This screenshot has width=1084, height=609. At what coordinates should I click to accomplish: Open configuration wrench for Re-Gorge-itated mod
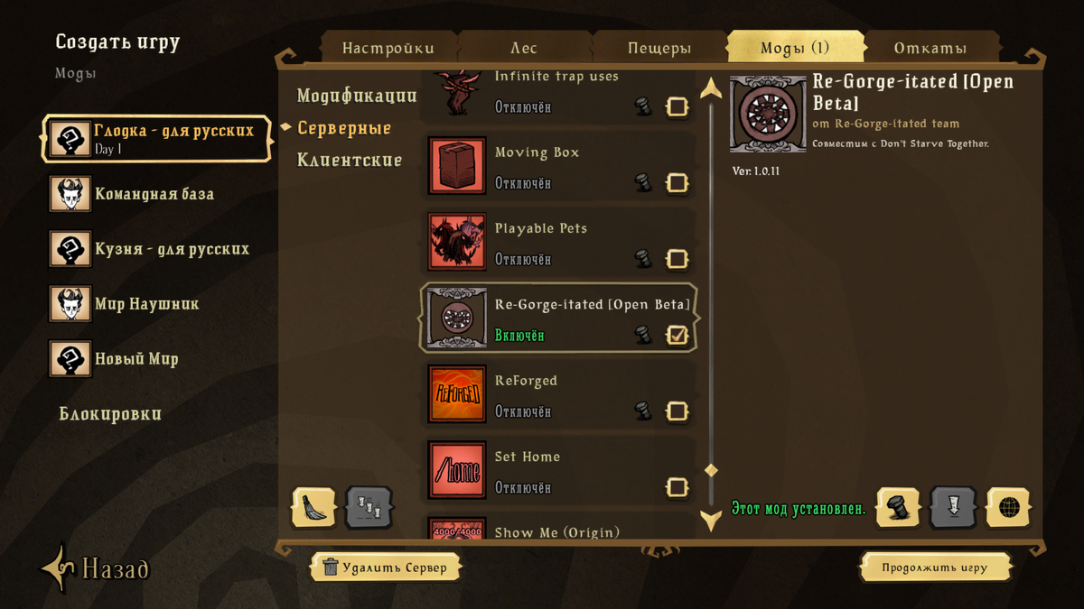tap(643, 336)
